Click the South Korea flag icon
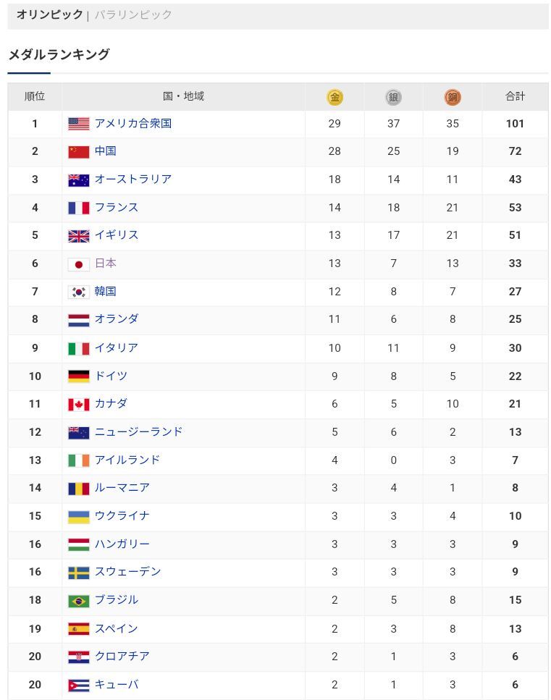Screen dimensions: 551x700 pos(79,292)
